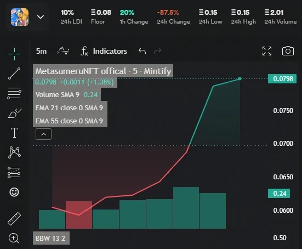Select the Volume SMA 9 indicator legend
The height and width of the screenshot is (249, 302).
67,95
